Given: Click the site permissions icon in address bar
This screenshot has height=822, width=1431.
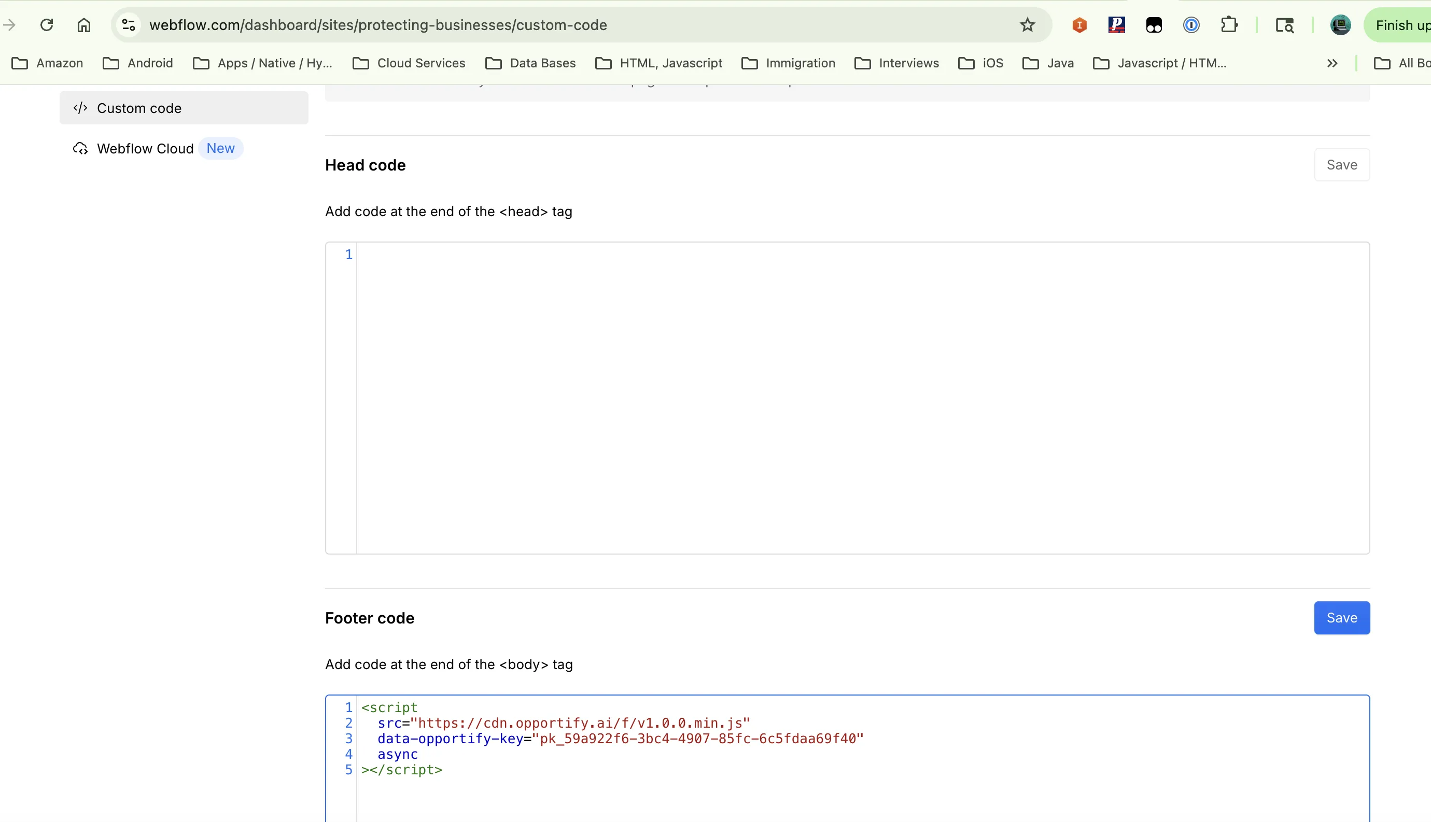Looking at the screenshot, I should [128, 25].
